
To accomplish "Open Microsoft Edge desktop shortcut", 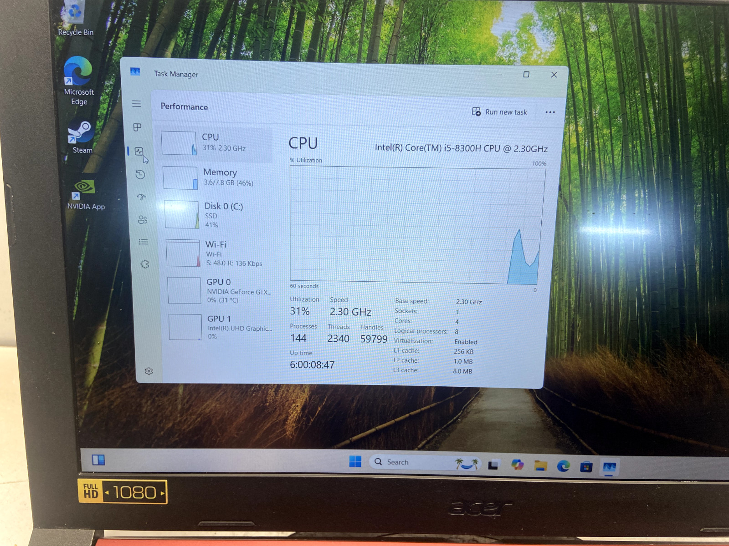I will point(79,81).
